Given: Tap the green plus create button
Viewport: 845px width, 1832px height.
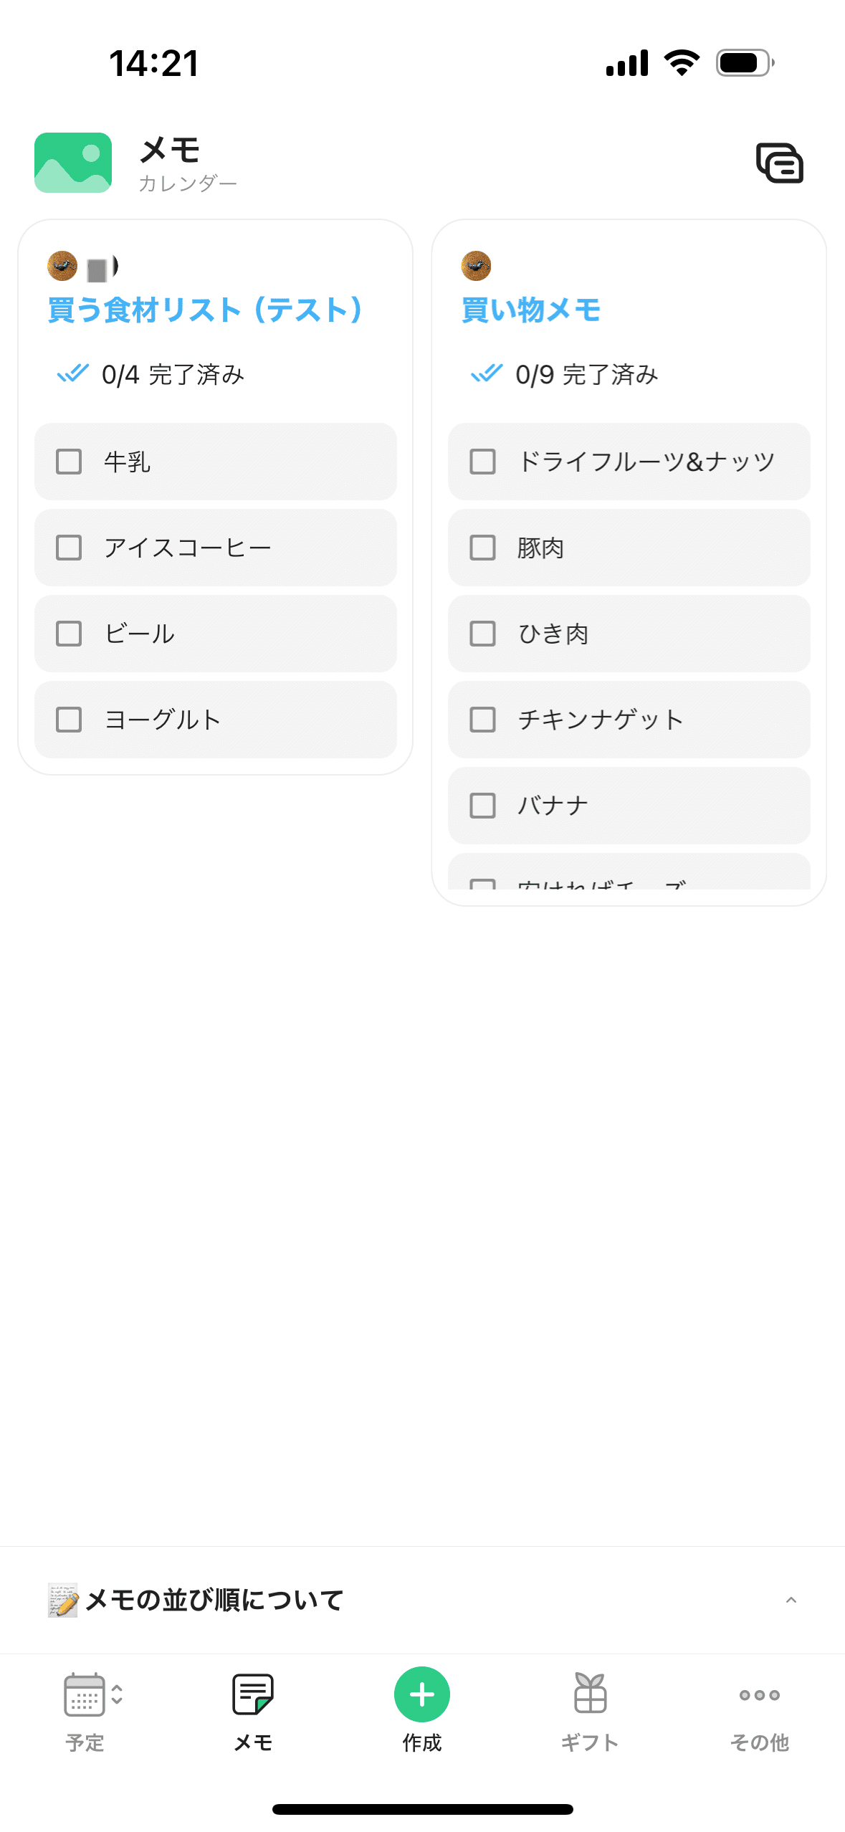Looking at the screenshot, I should [x=422, y=1694].
